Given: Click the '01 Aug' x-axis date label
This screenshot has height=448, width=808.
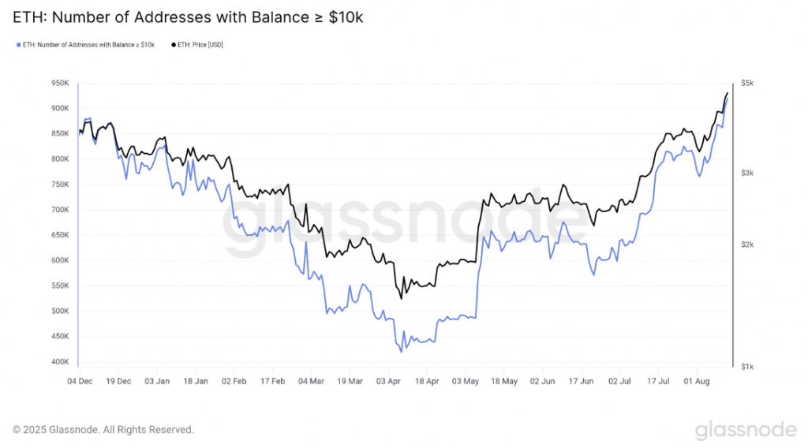Looking at the screenshot, I should pyautogui.click(x=698, y=380).
